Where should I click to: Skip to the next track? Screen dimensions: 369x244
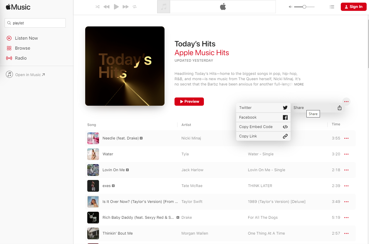pyautogui.click(x=125, y=7)
